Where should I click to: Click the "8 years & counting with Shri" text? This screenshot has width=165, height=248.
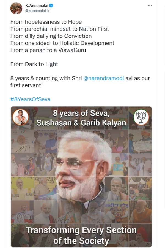46,78
